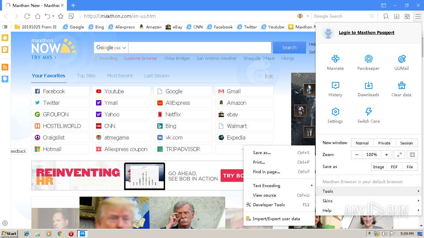Open reader mode icon in toolbar

coord(71,16)
